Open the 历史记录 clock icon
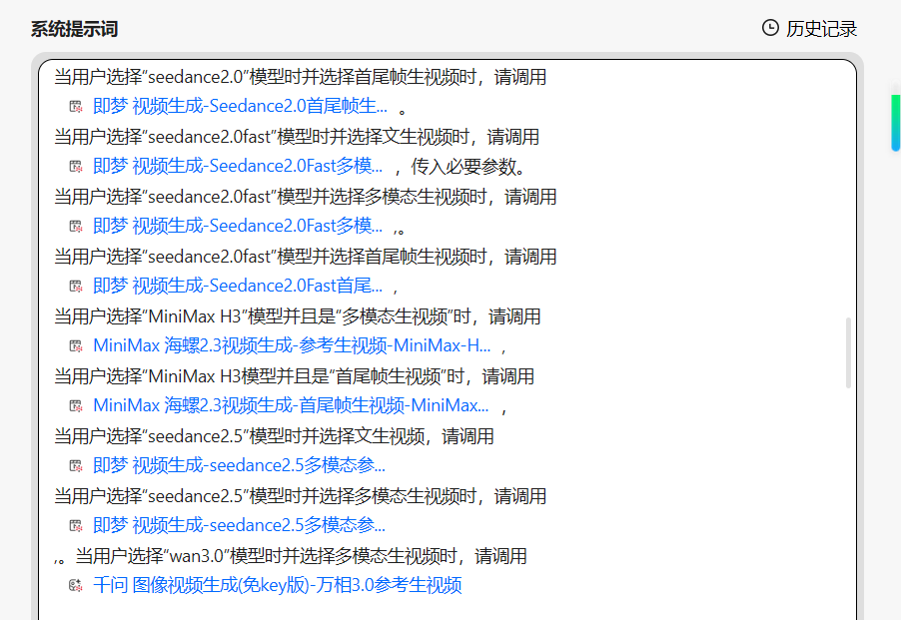 (770, 28)
